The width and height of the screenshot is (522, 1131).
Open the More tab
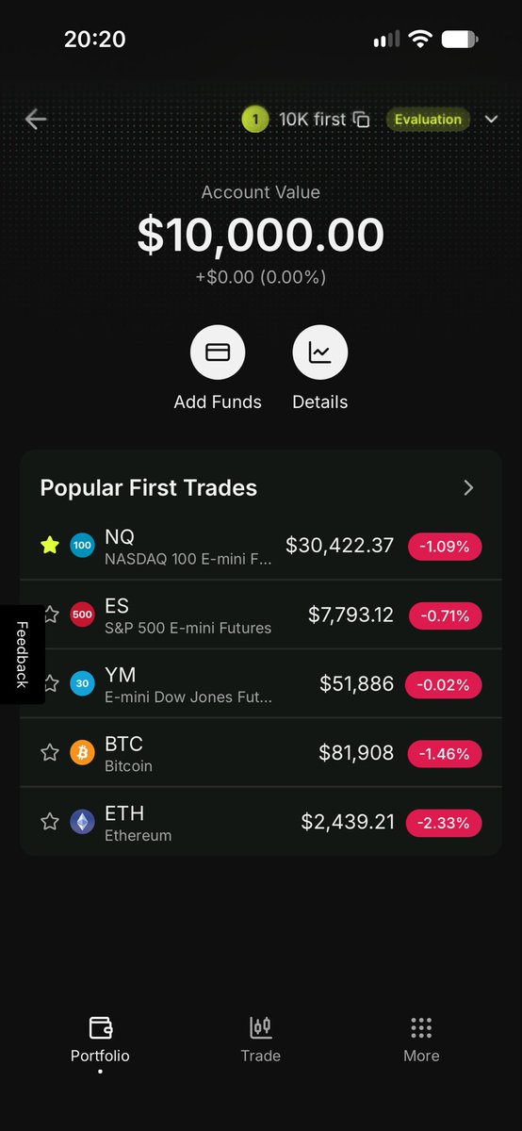[421, 1040]
